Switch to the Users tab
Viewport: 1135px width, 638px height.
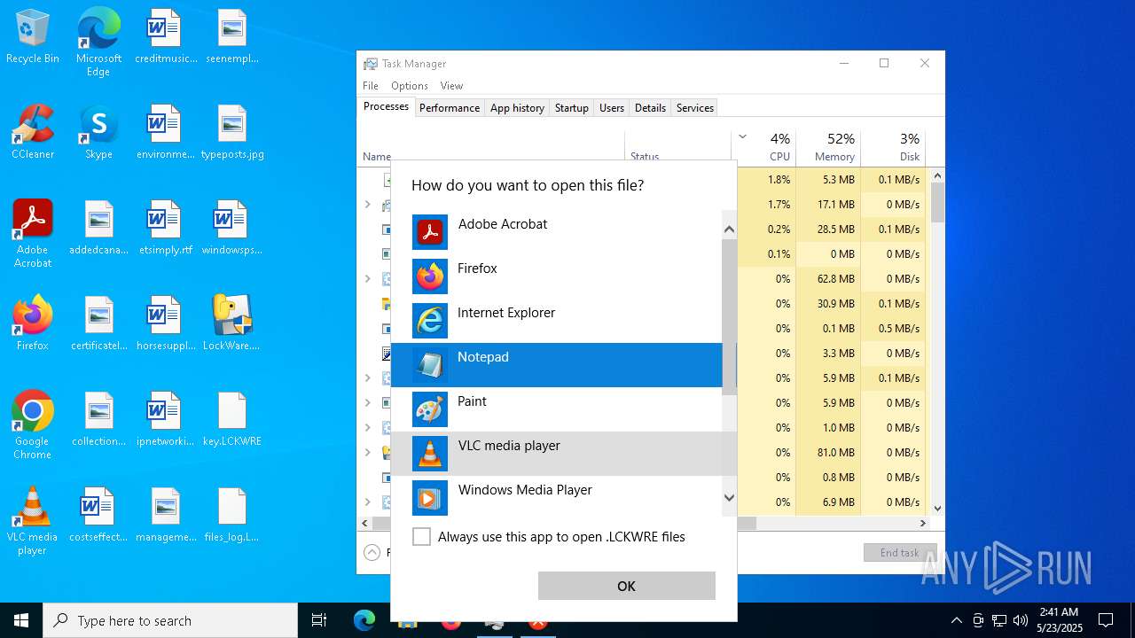pyautogui.click(x=612, y=108)
